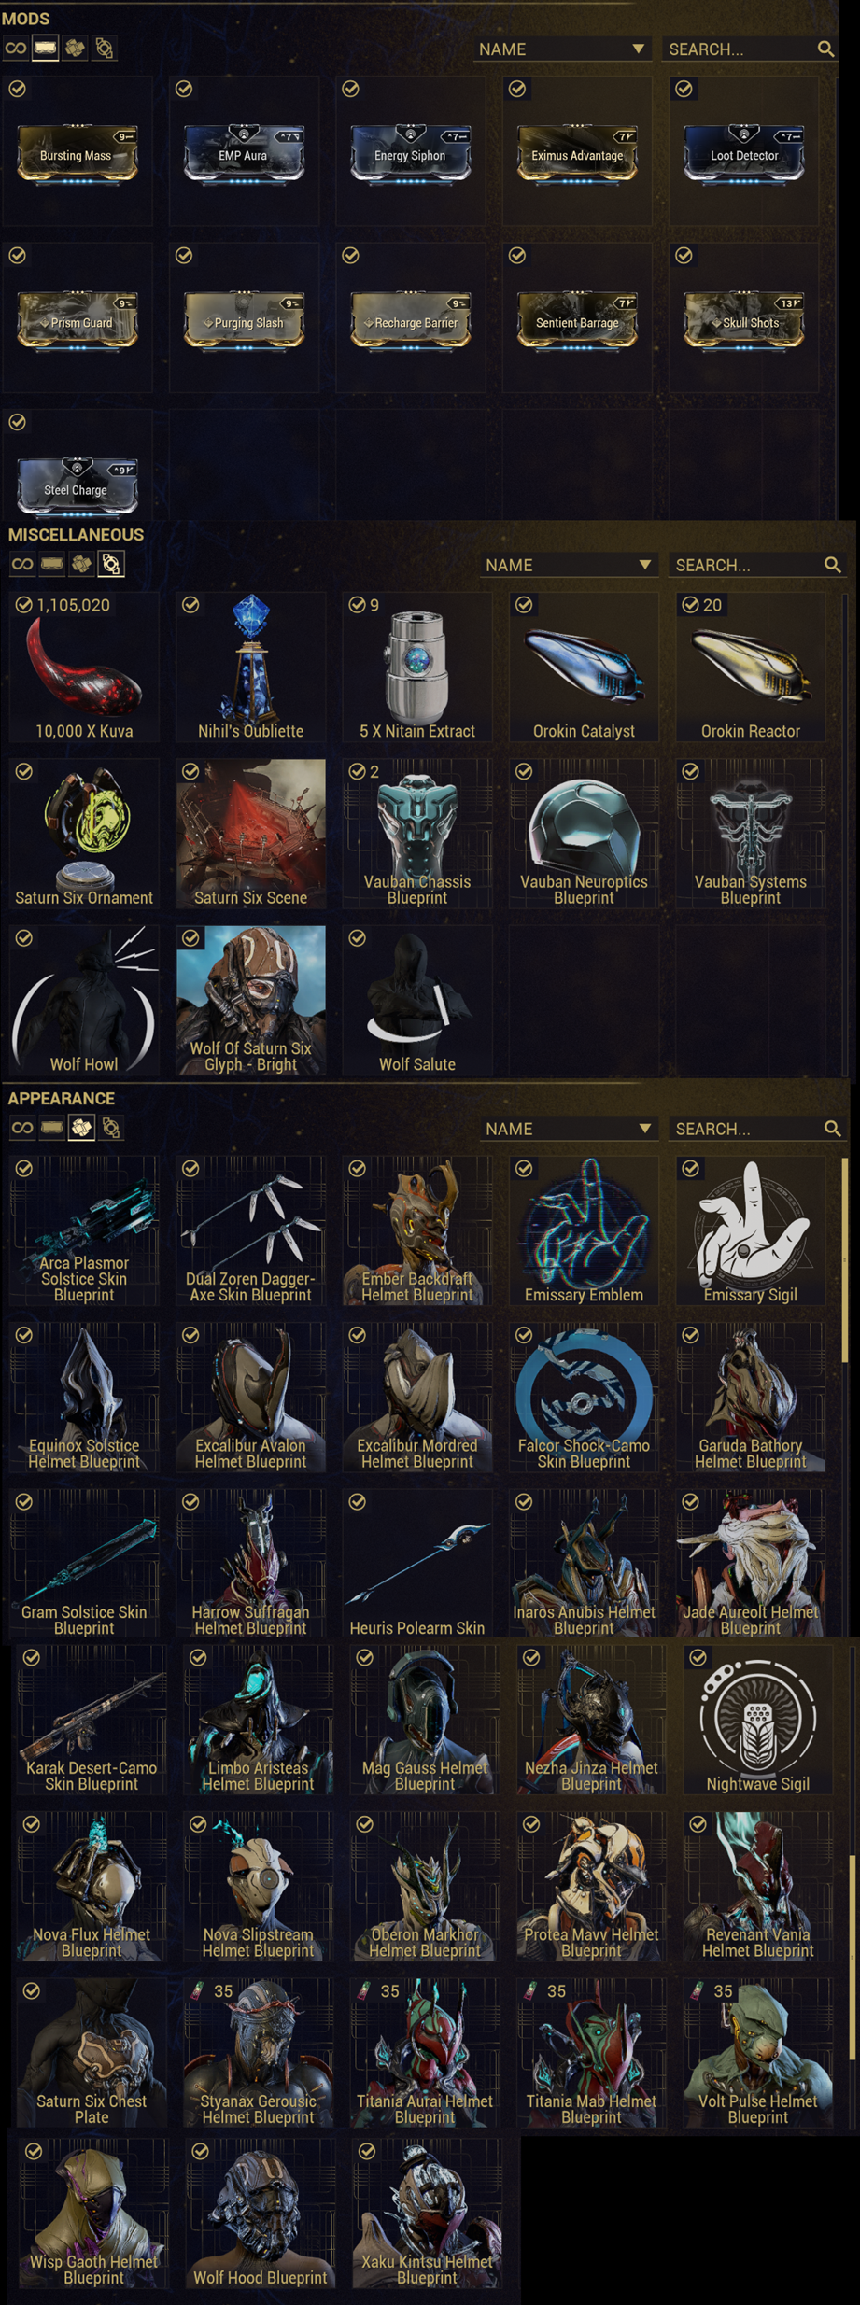Select the miscellaneous cube filter in Mods
Screen dimensions: 860x2305
click(x=105, y=49)
